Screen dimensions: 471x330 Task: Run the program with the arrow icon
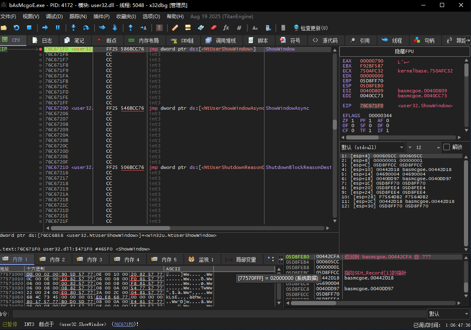(x=45, y=28)
